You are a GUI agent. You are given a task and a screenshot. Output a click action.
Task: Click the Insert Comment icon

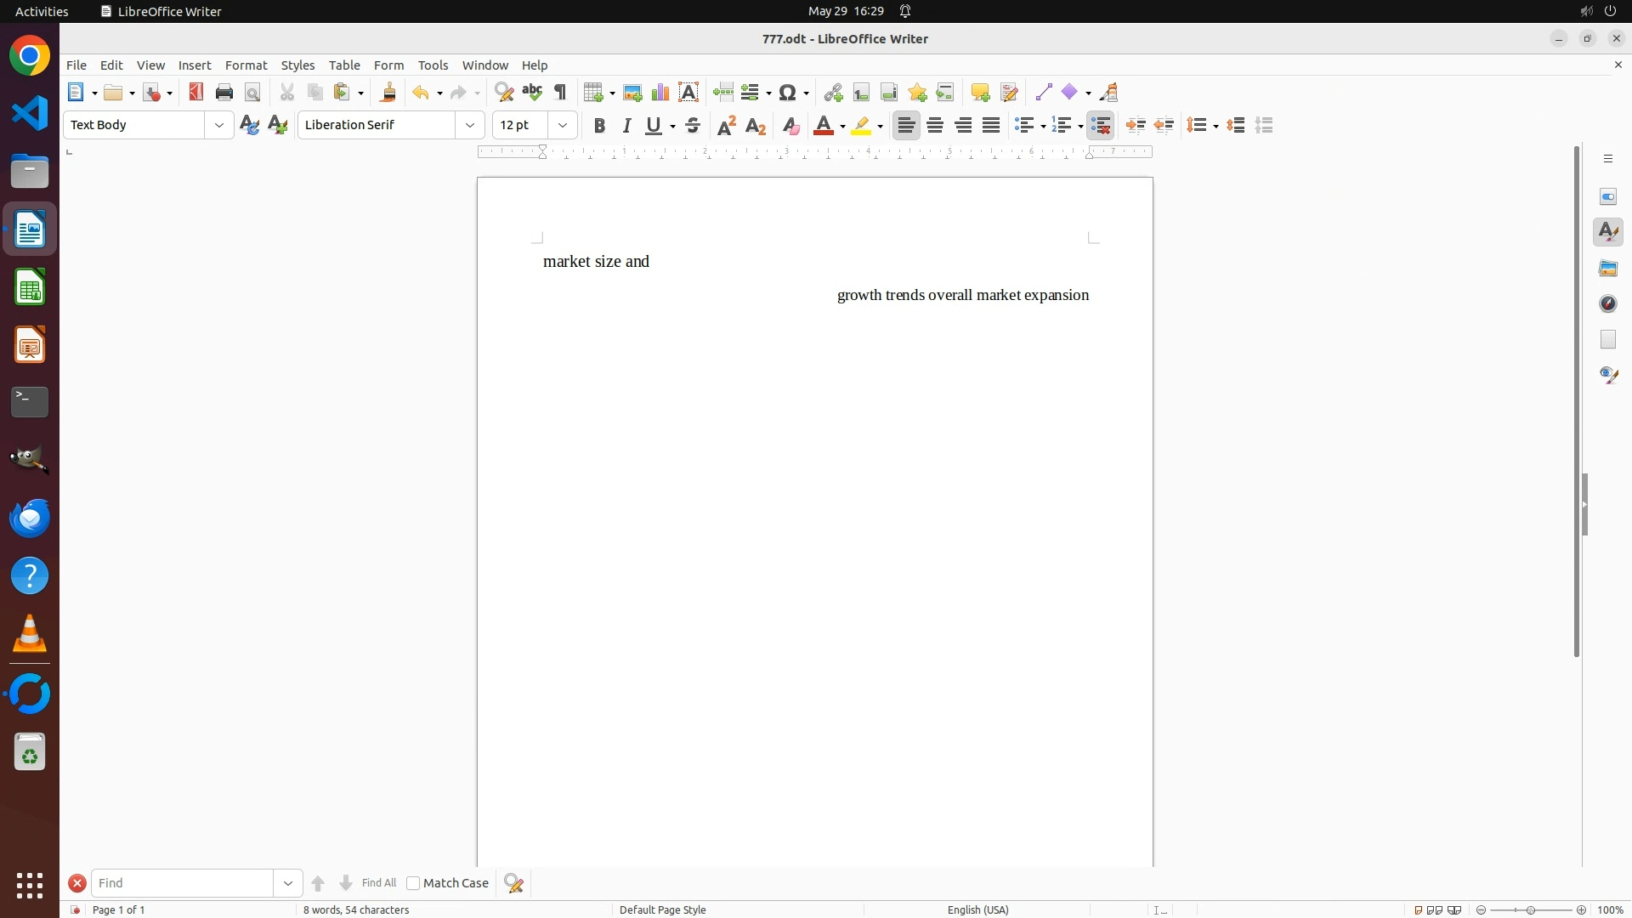pyautogui.click(x=980, y=93)
